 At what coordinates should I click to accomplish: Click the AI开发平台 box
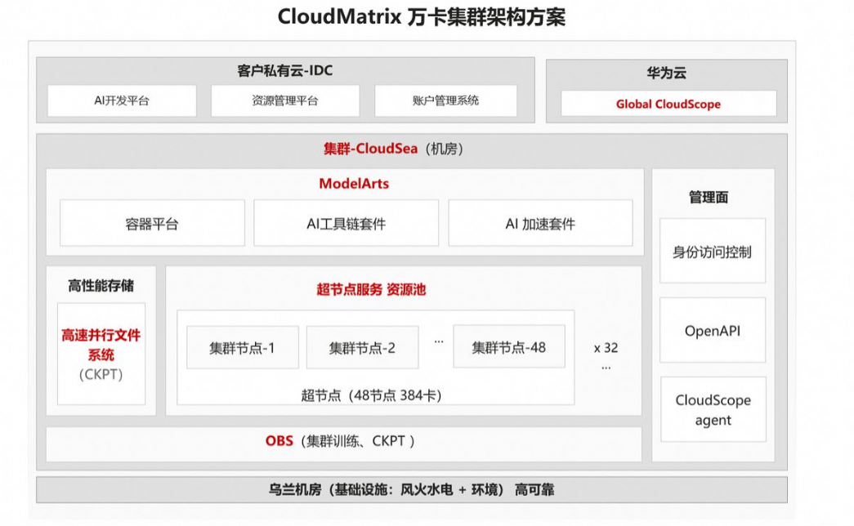(x=122, y=100)
